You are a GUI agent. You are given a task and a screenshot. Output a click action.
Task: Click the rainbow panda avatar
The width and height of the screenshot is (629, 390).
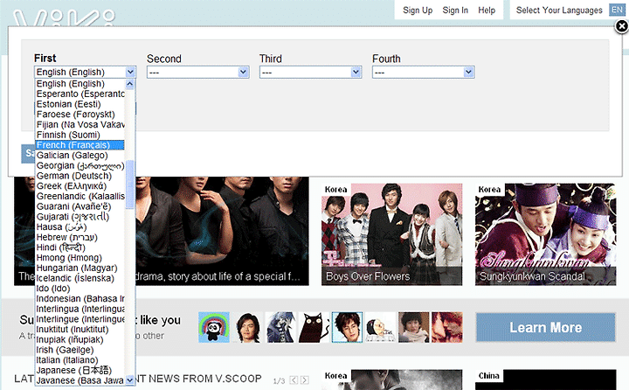pyautogui.click(x=214, y=327)
